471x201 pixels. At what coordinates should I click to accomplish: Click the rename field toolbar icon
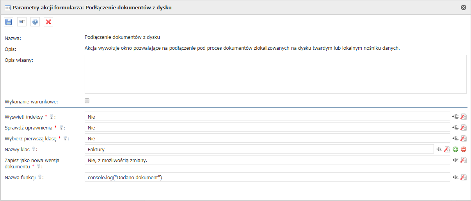22,22
